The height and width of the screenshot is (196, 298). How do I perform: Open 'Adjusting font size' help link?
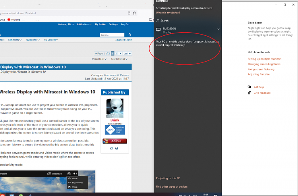tap(259, 74)
